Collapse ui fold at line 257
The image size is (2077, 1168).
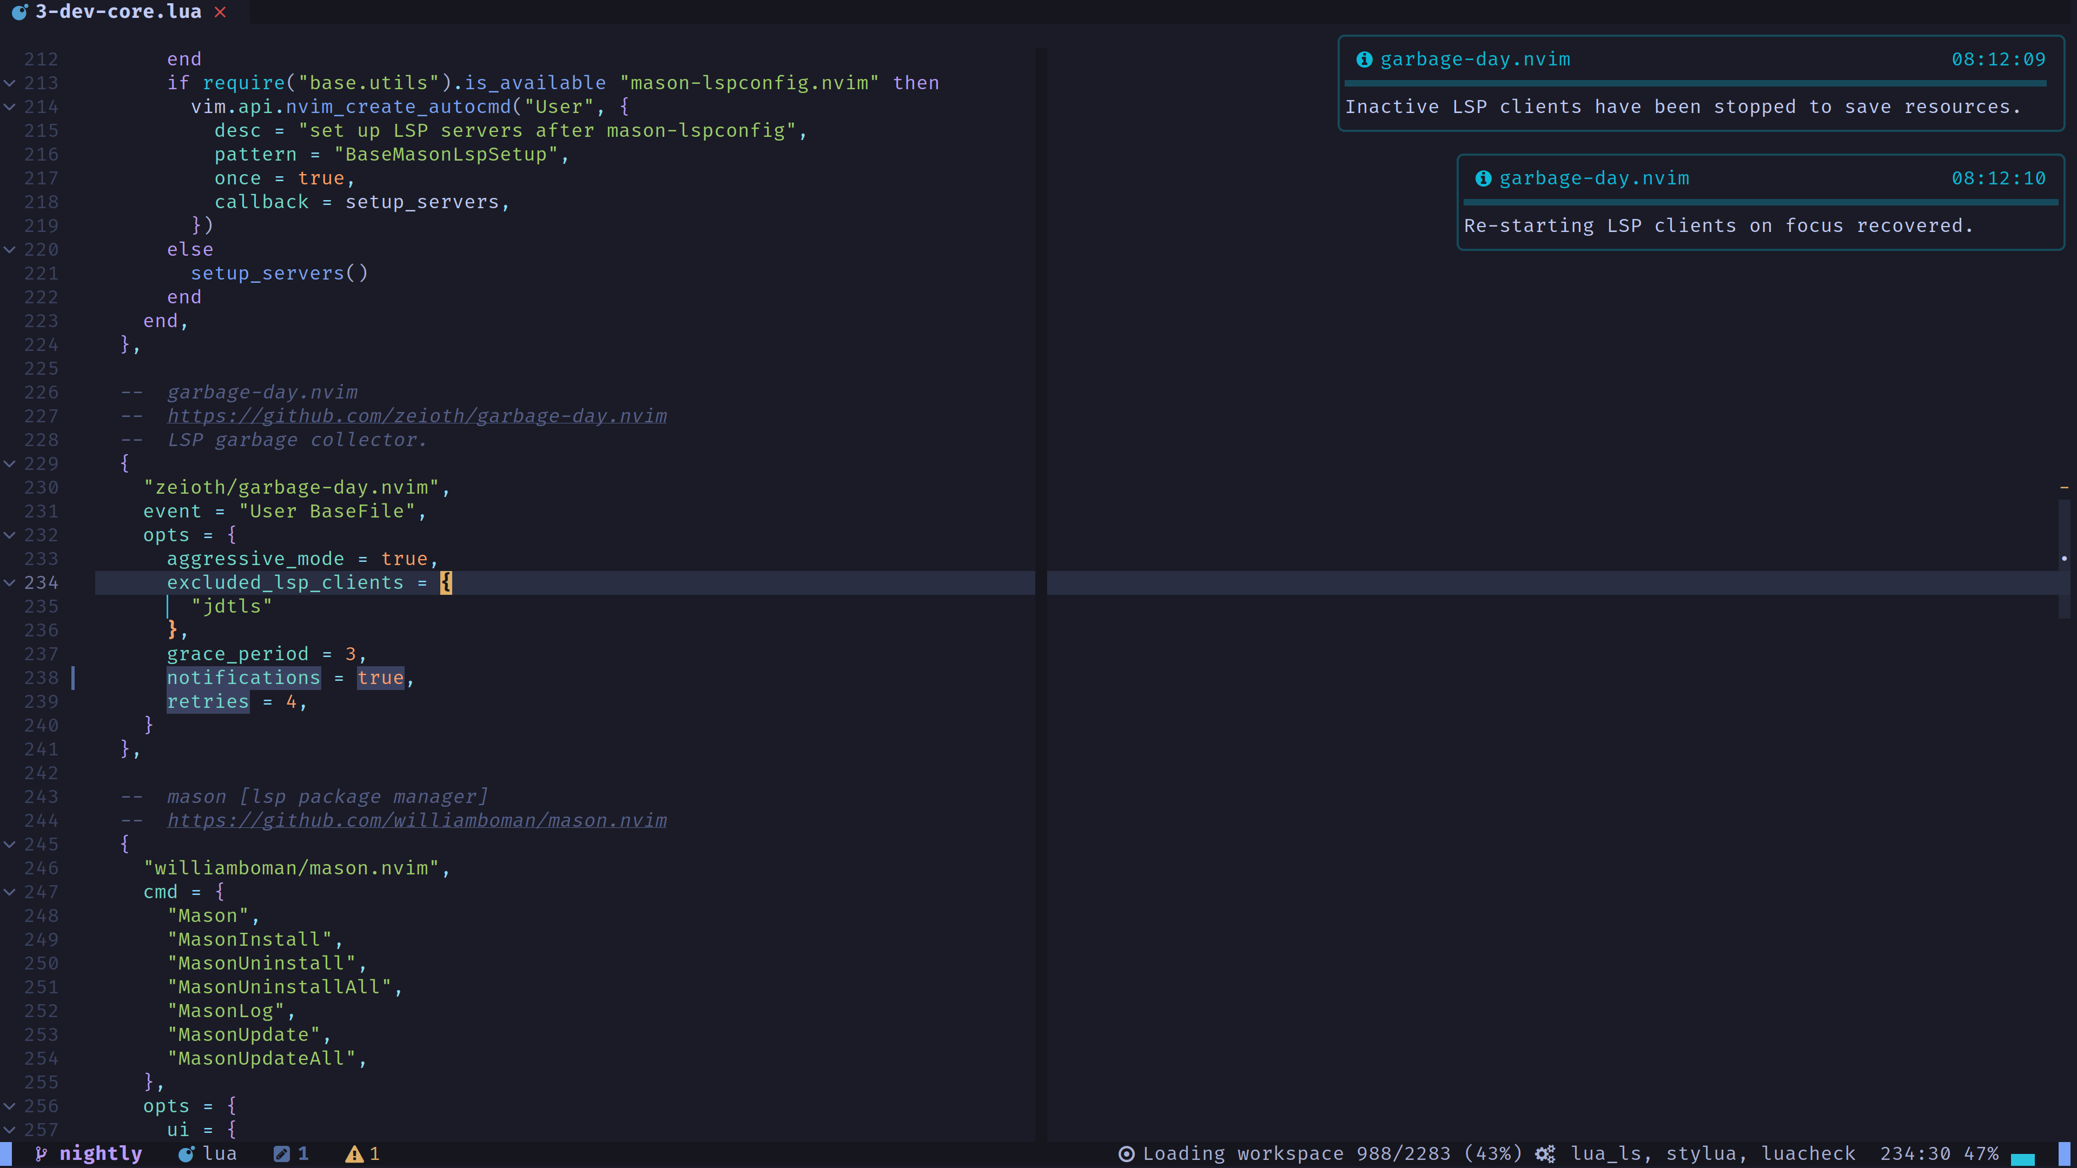10,1129
